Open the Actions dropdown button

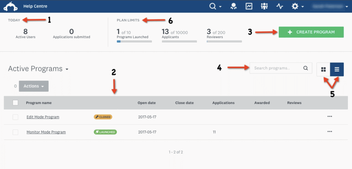coord(34,86)
